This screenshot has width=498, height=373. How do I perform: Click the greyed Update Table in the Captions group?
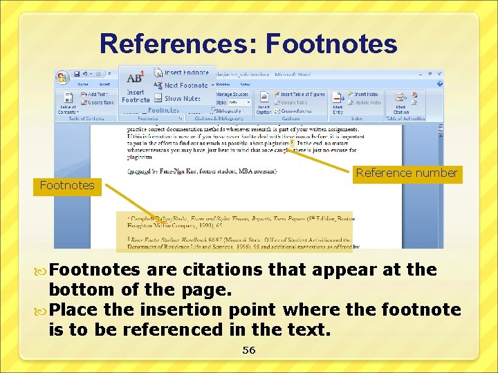(290, 102)
